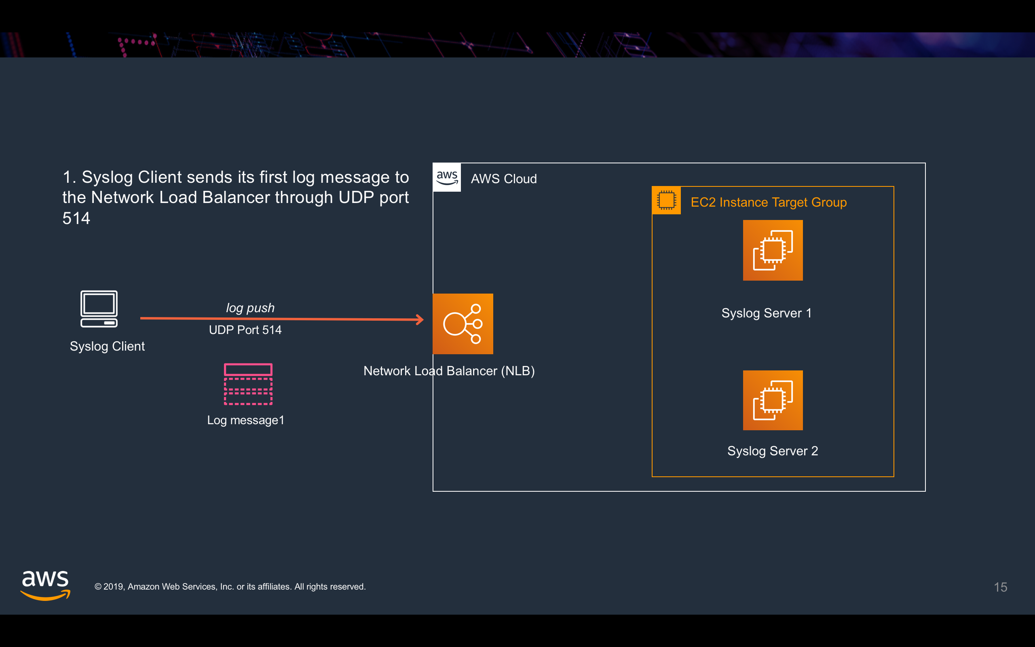1035x647 pixels.
Task: Click the red arrowhead pointing at NLB
Action: pos(420,319)
